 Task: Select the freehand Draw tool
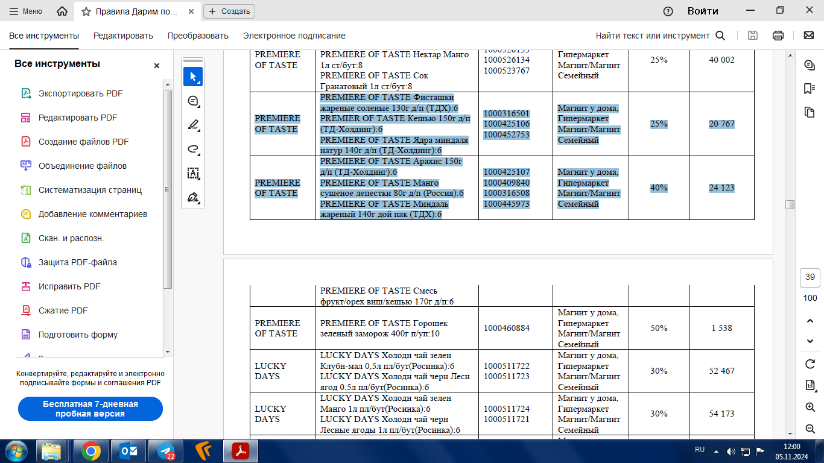click(193, 149)
